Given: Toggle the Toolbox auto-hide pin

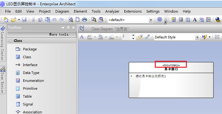Looking at the screenshot, I should 68,27.
